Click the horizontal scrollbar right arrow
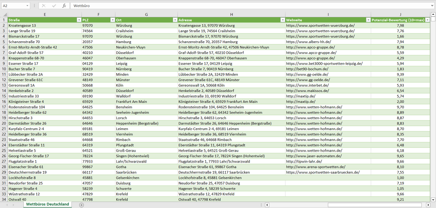This screenshot has height=208, width=436. click(x=428, y=205)
